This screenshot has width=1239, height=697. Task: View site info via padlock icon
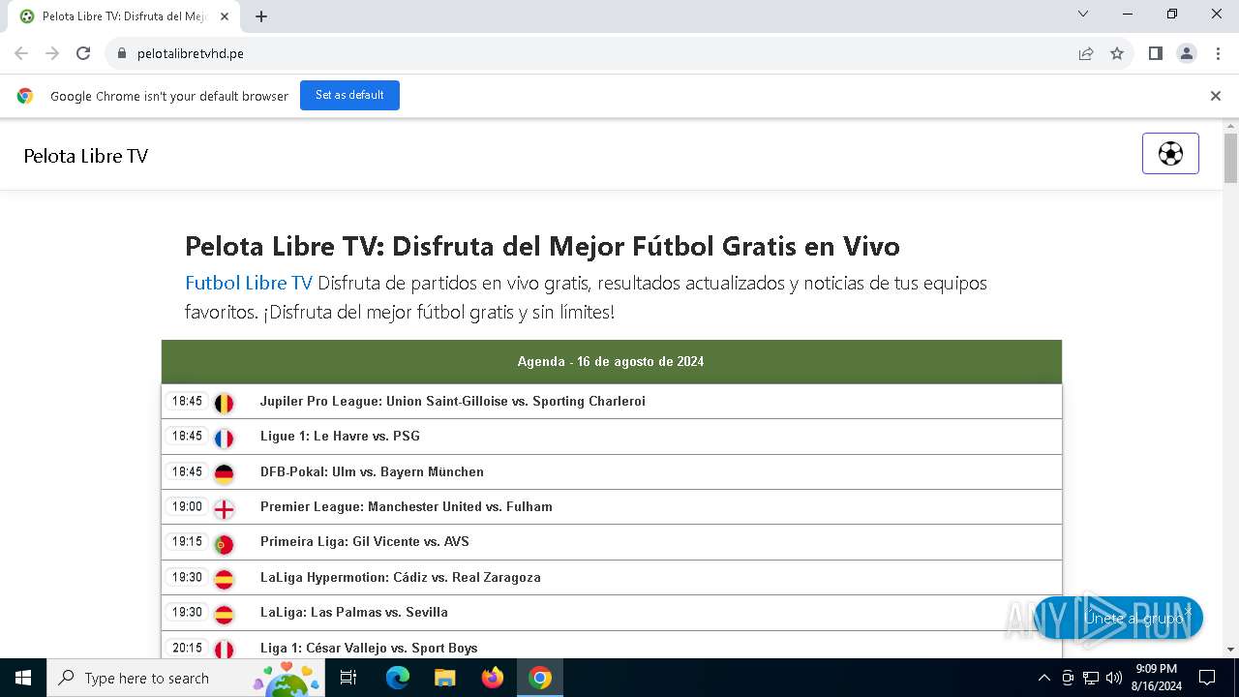pos(121,53)
